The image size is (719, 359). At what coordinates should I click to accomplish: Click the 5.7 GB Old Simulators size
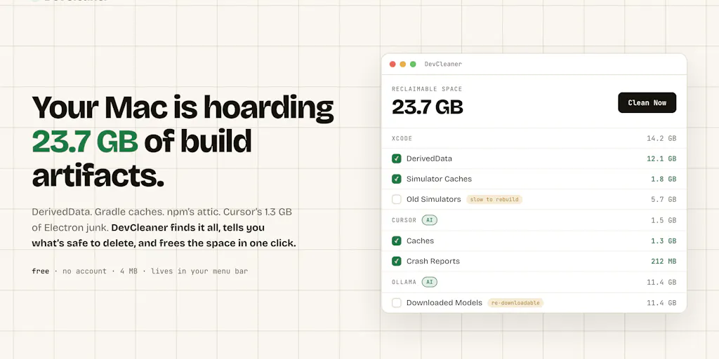tap(664, 200)
